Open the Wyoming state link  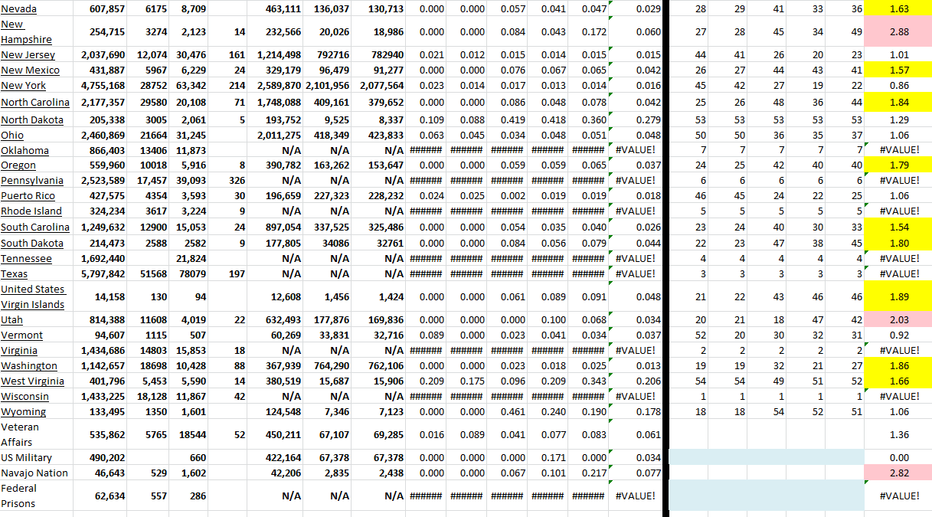[x=23, y=412]
